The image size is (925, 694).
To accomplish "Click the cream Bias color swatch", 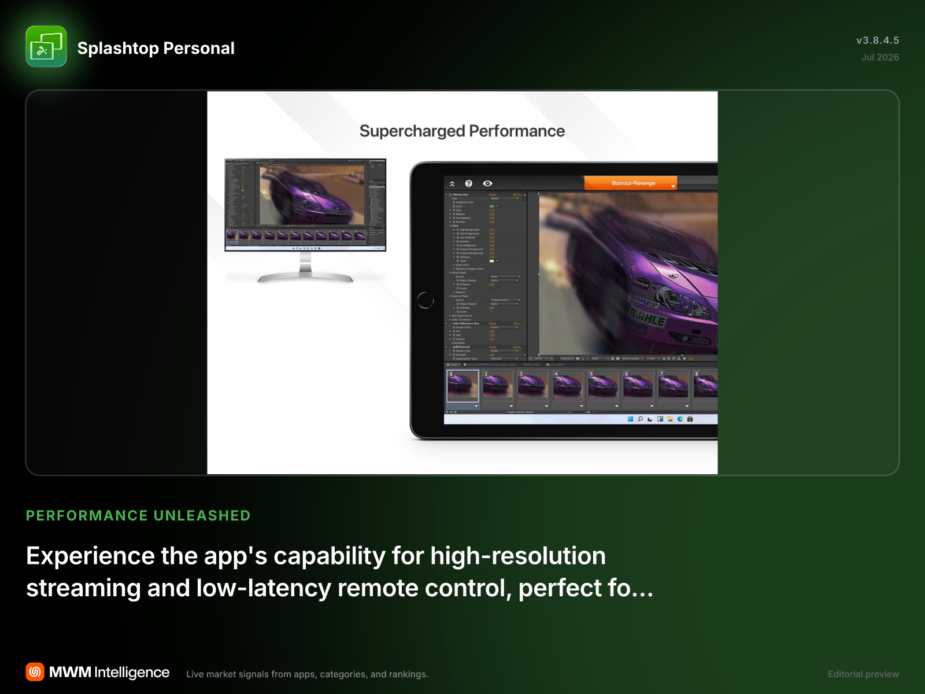I will pos(492,261).
